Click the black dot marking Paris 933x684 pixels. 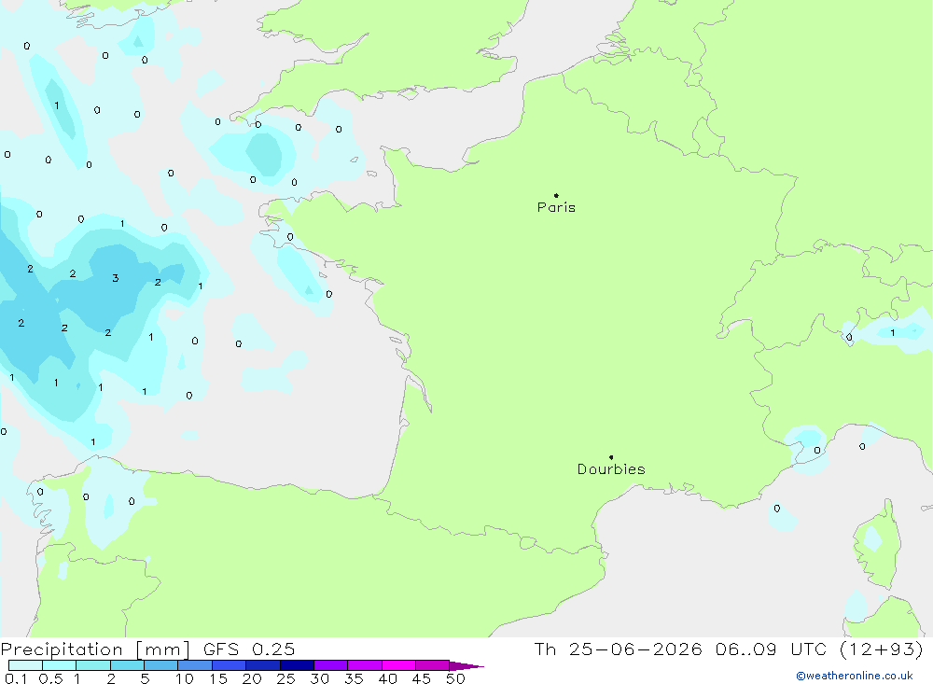pyautogui.click(x=556, y=195)
